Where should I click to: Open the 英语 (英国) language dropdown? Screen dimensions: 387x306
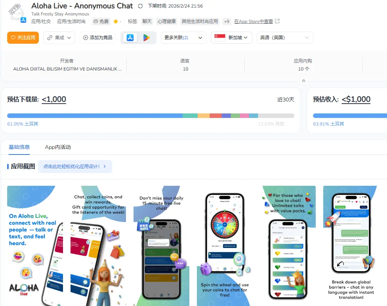pyautogui.click(x=285, y=37)
